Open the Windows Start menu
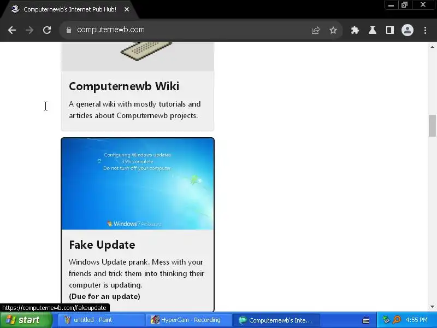Viewport: 437px width, 328px height. coord(26,320)
